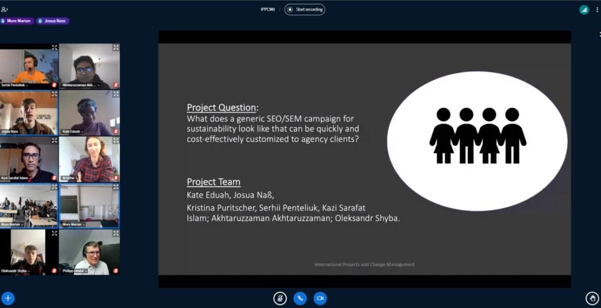
Task: Click muted mic icon on Kate Eduah's tile
Action: [x=116, y=131]
